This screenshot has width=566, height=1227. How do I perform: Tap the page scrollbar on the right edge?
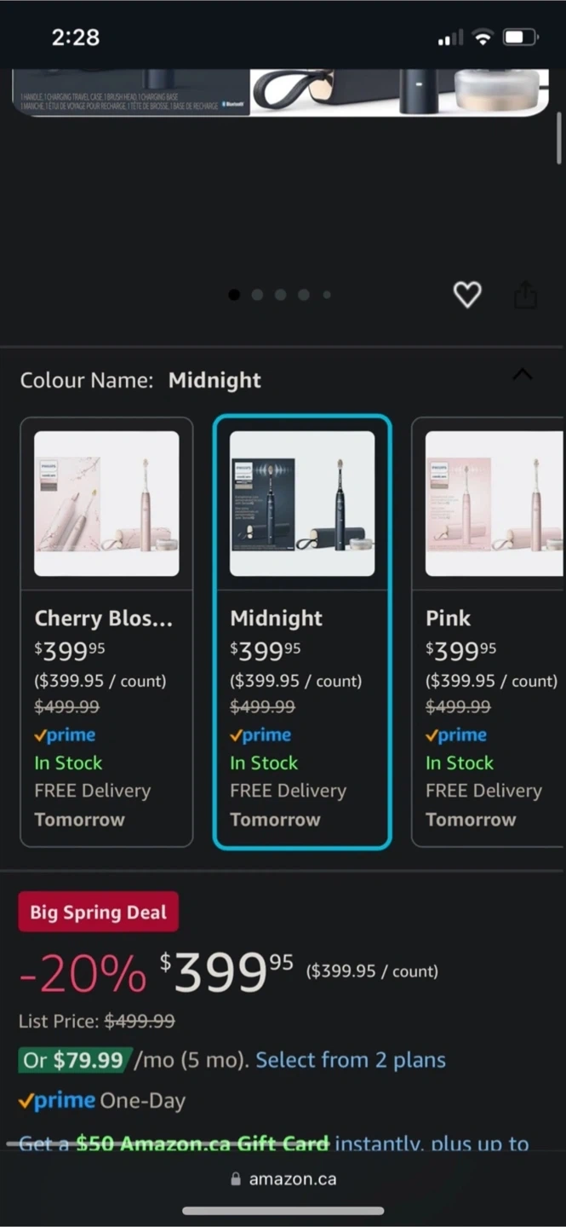point(559,136)
